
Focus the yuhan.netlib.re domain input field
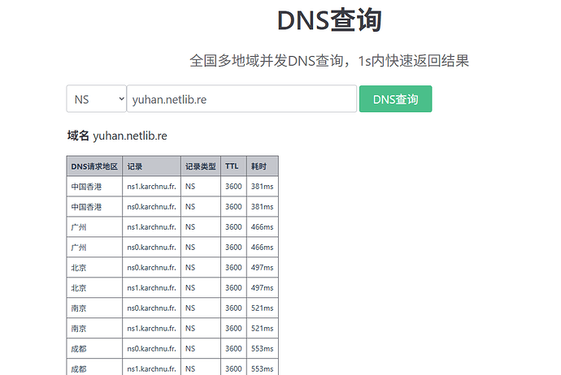click(x=241, y=99)
